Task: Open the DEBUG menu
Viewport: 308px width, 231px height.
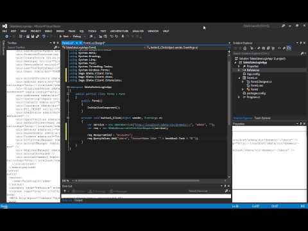Action: click(x=60, y=31)
